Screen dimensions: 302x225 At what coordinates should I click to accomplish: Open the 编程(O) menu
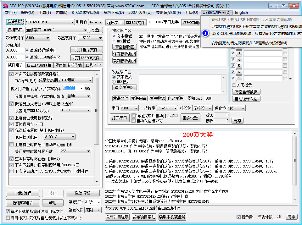28,13
